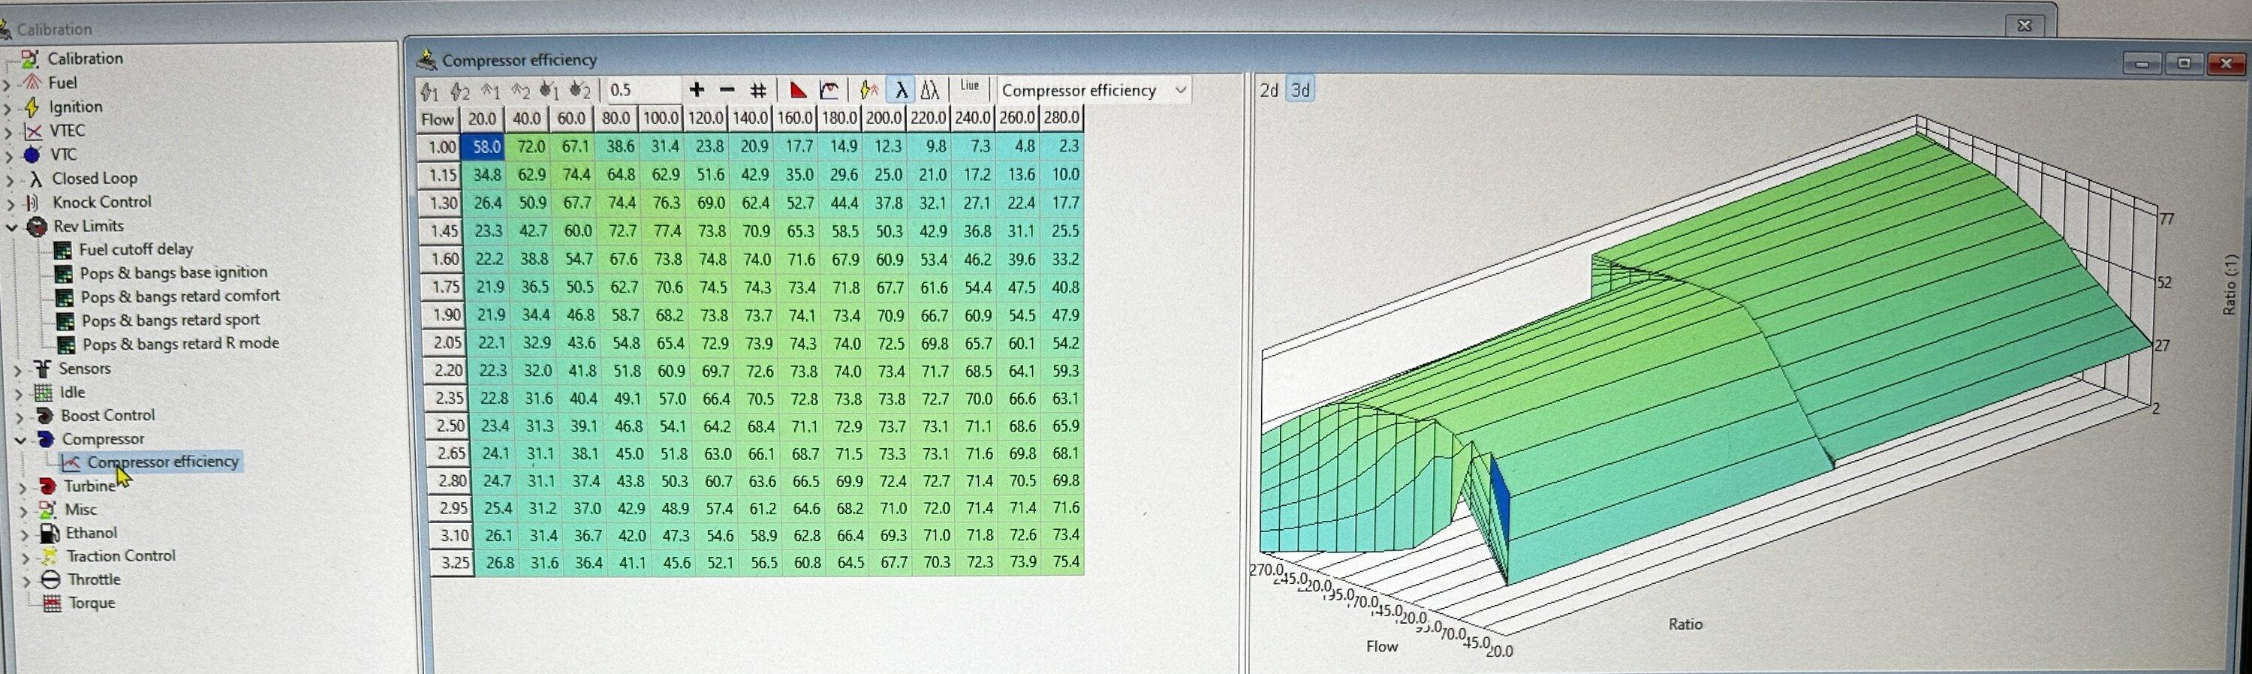Click the plus increment icon in table toolbar
This screenshot has width=2252, height=674.
pos(696,90)
